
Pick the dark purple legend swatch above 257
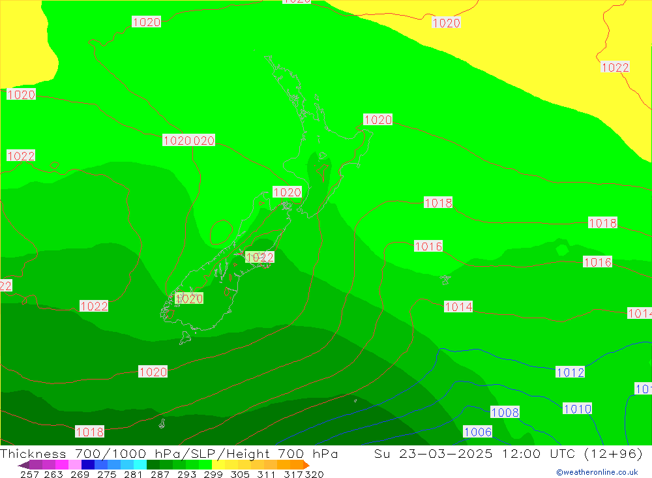tap(35, 465)
